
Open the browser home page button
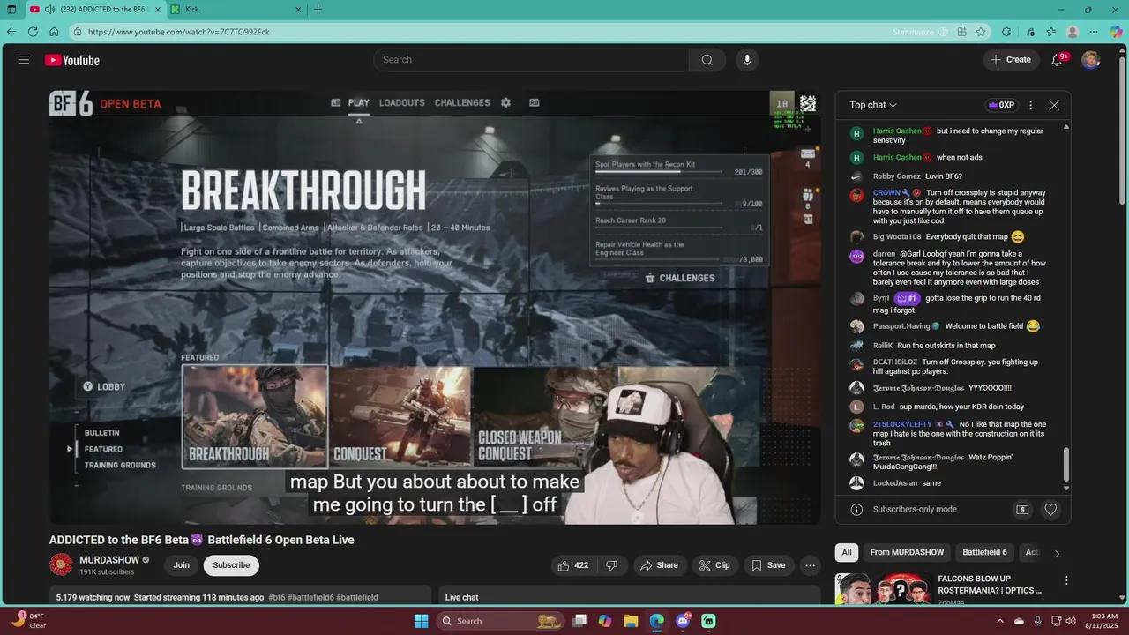(x=54, y=32)
